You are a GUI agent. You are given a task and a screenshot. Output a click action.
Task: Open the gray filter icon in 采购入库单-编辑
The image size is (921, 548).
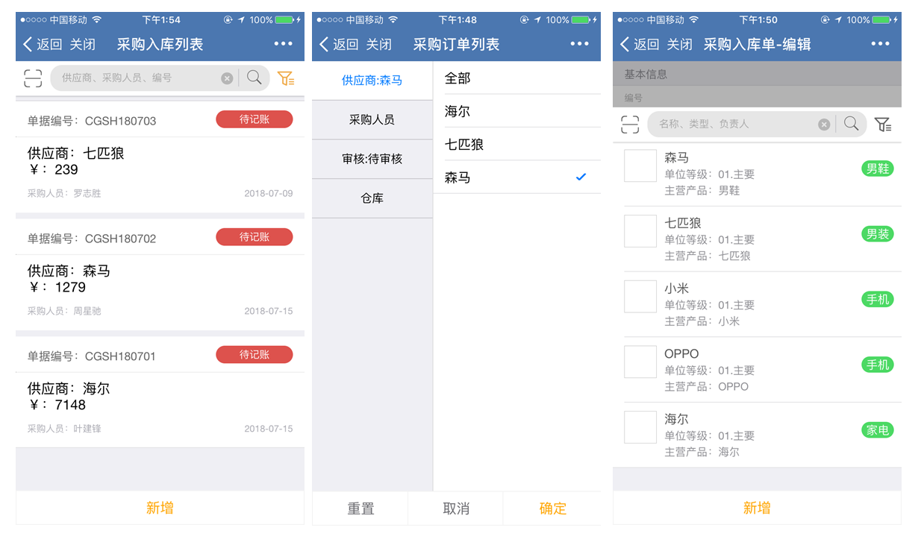[883, 125]
